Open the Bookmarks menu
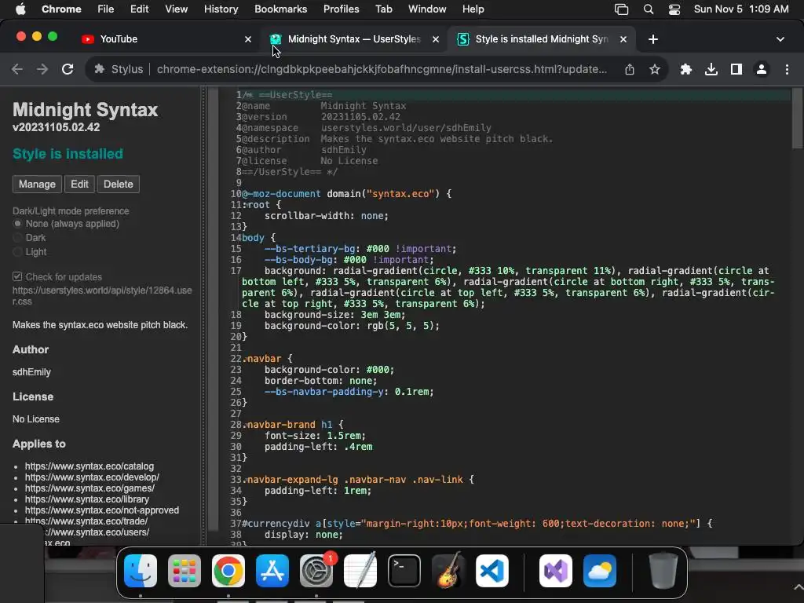The width and height of the screenshot is (804, 603). pyautogui.click(x=280, y=9)
